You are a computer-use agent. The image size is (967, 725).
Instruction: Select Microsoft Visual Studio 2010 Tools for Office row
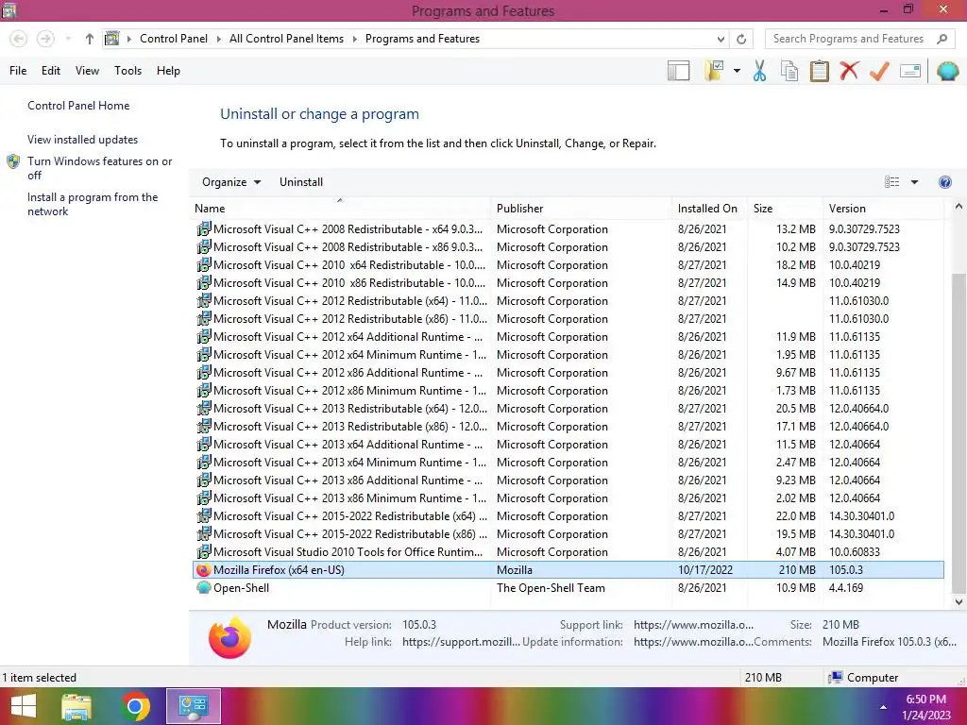click(x=568, y=552)
